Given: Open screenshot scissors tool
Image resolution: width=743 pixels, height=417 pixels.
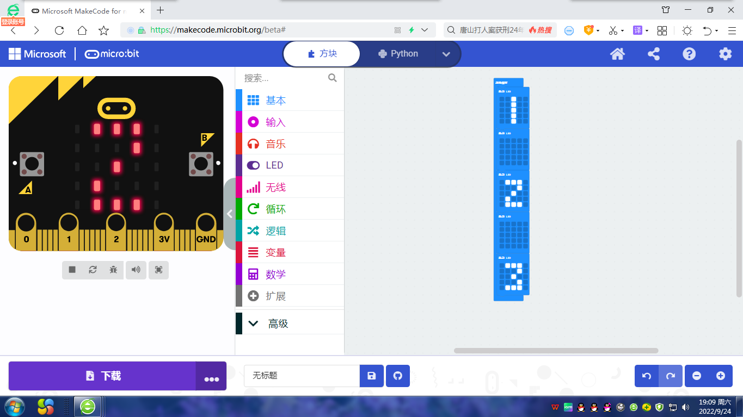Looking at the screenshot, I should [x=613, y=30].
